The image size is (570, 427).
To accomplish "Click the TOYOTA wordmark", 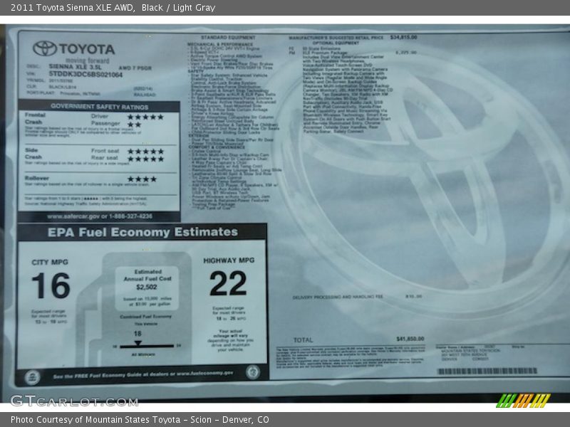I will click(x=87, y=49).
